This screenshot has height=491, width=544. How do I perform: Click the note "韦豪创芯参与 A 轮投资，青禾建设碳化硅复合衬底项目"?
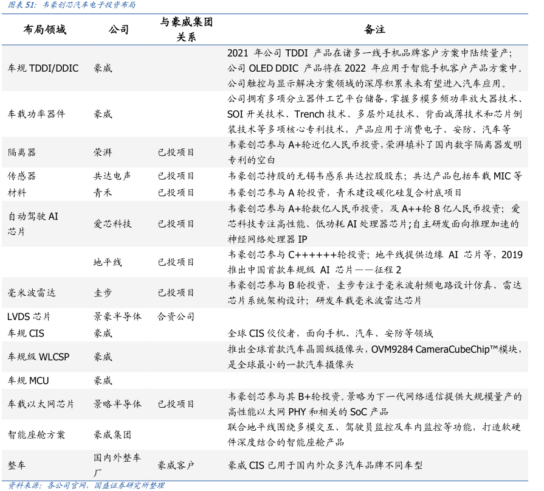click(x=345, y=192)
